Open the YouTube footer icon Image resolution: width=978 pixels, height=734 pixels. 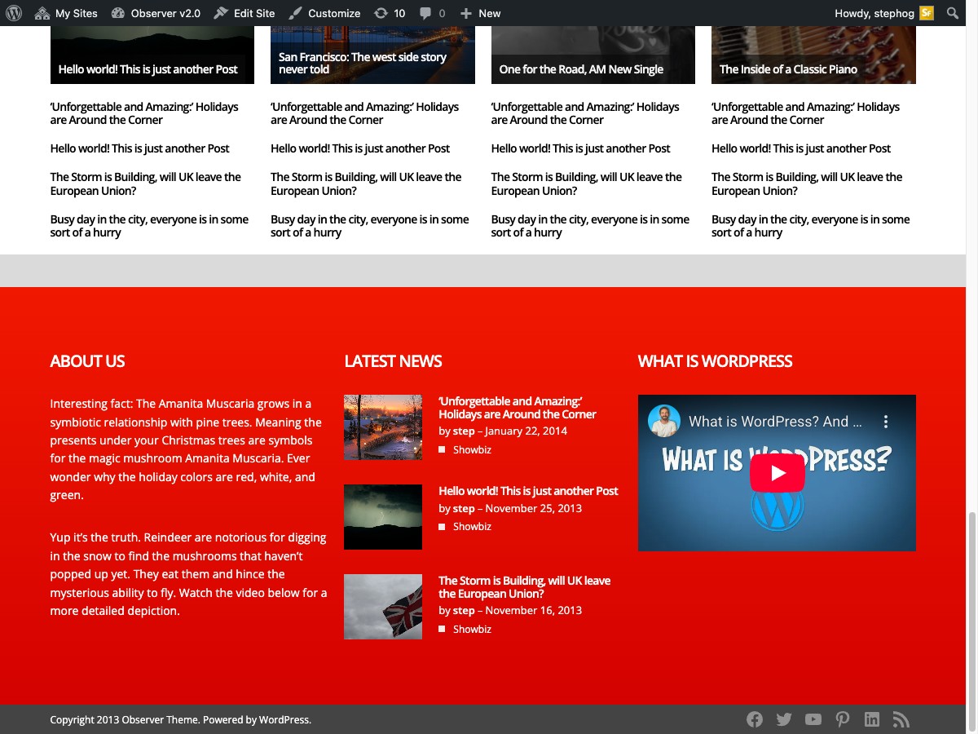[813, 719]
